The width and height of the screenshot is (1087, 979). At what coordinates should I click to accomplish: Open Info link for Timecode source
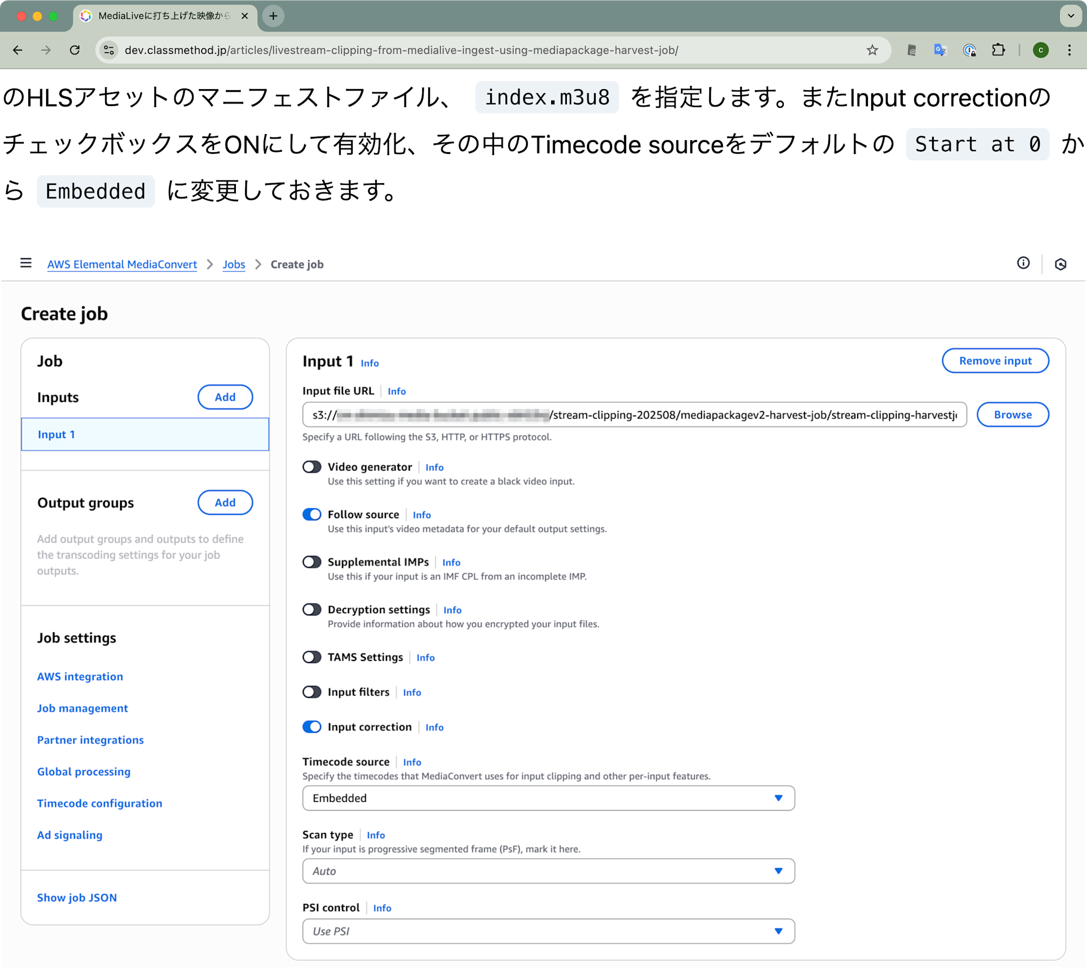pyautogui.click(x=412, y=762)
